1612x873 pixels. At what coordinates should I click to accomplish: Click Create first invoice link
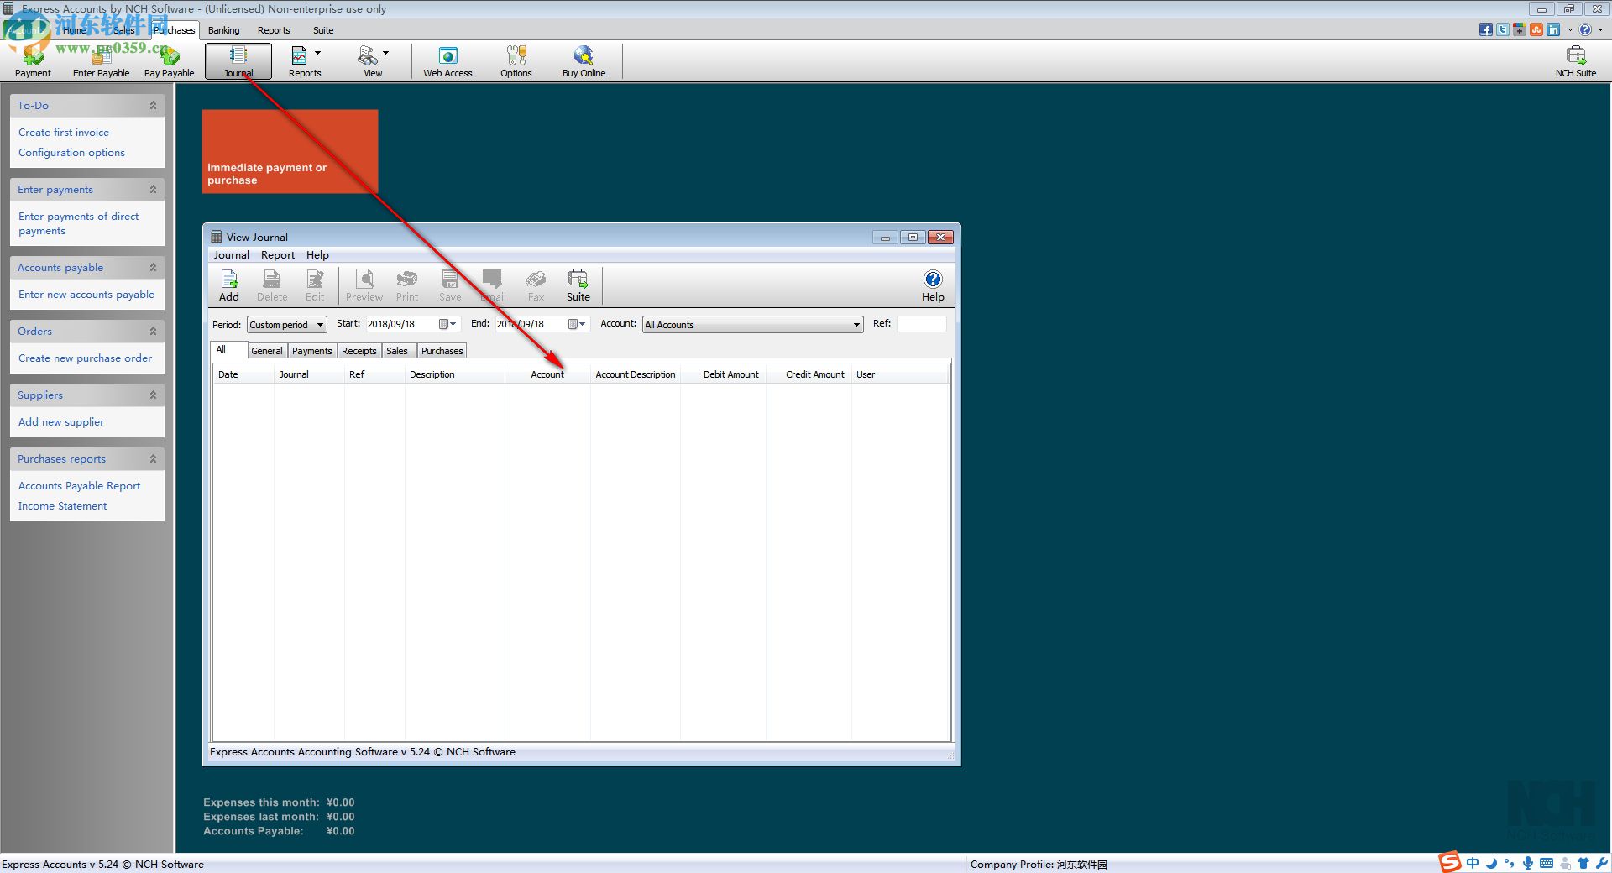(64, 133)
